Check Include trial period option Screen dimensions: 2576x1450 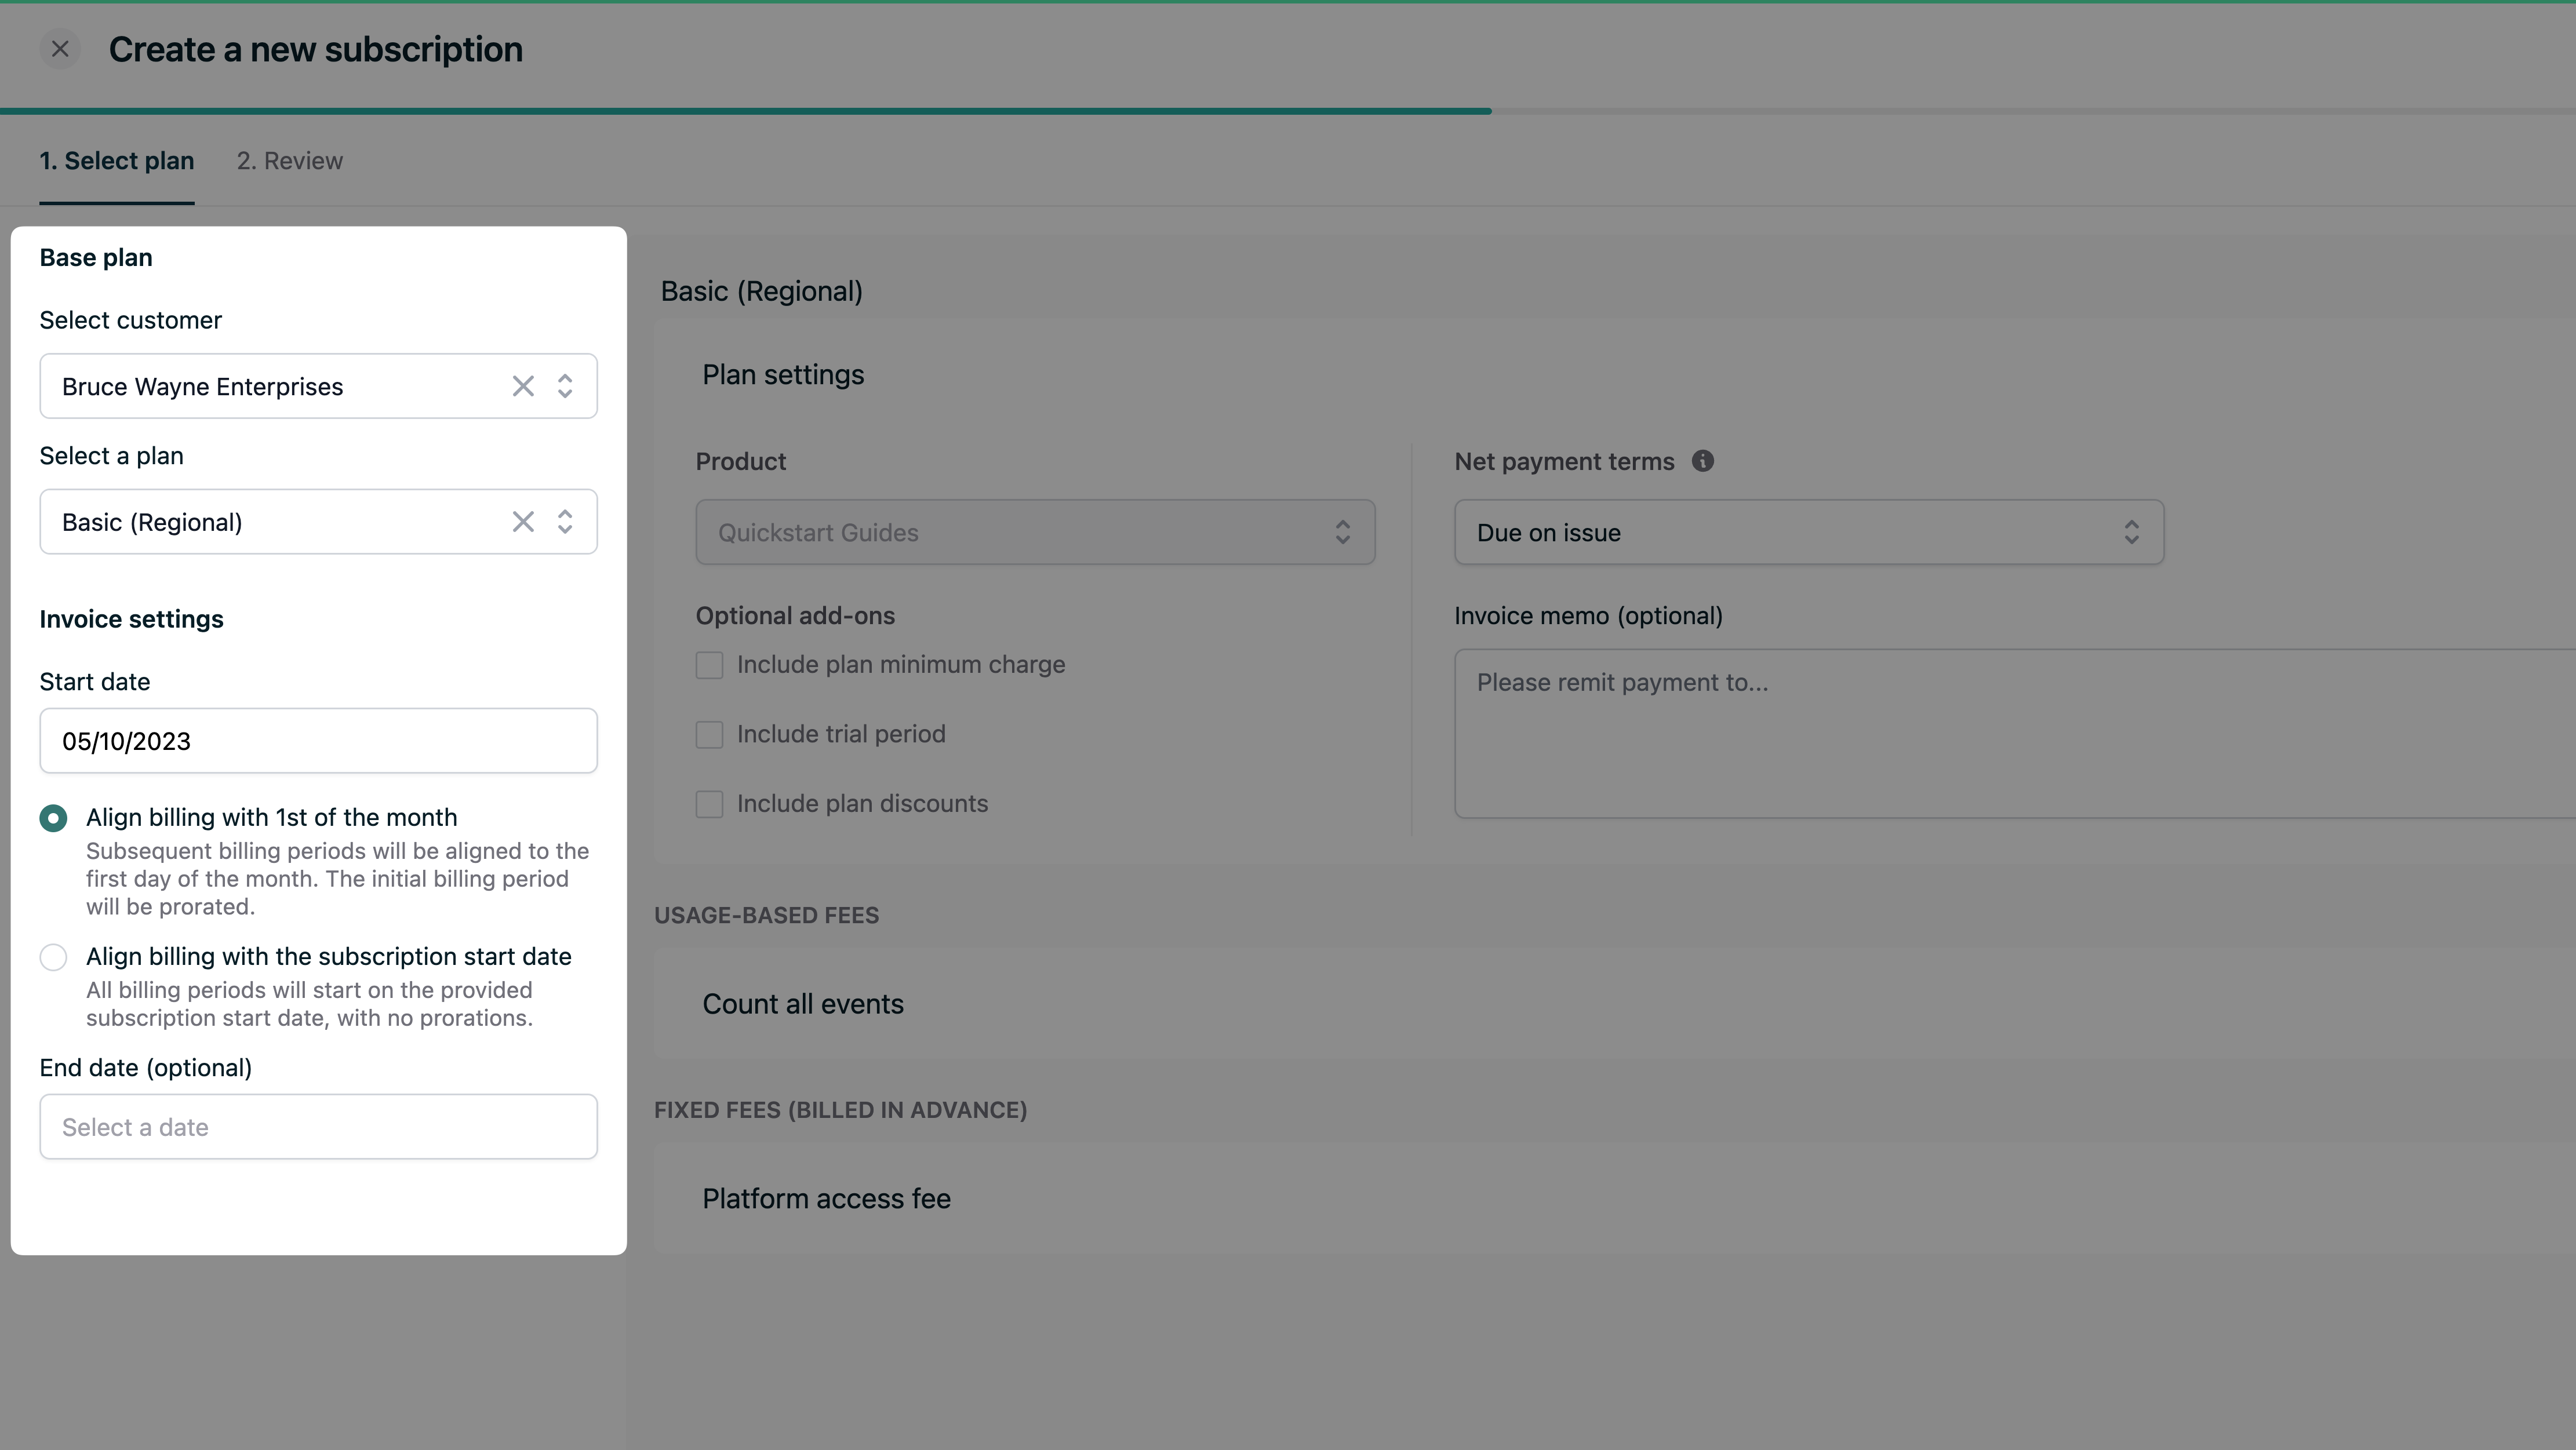point(709,735)
